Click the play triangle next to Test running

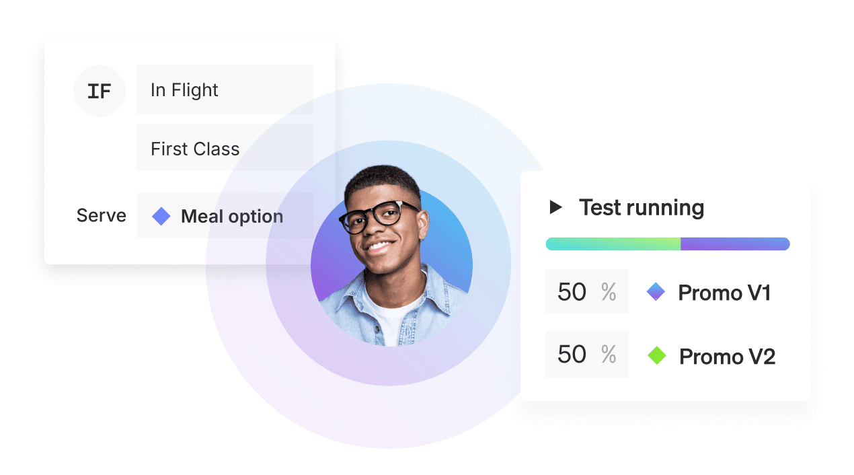556,207
